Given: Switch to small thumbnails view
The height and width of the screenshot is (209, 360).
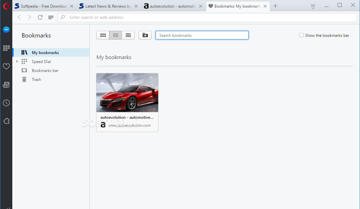Looking at the screenshot, I should (115, 35).
